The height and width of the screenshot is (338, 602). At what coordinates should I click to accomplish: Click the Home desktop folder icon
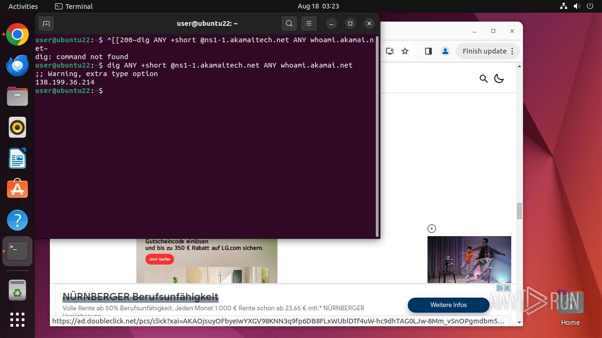tap(570, 308)
